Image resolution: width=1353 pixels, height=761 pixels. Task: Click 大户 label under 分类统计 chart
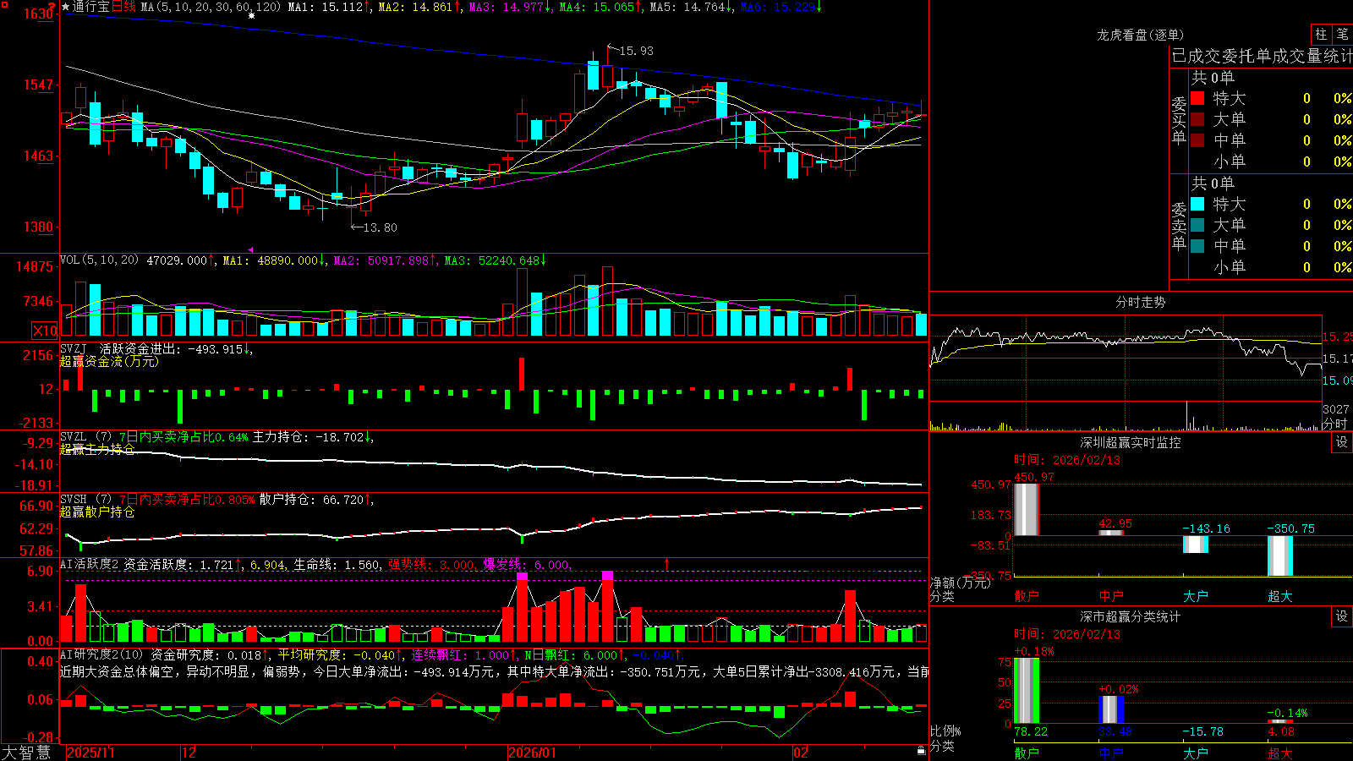[1196, 753]
